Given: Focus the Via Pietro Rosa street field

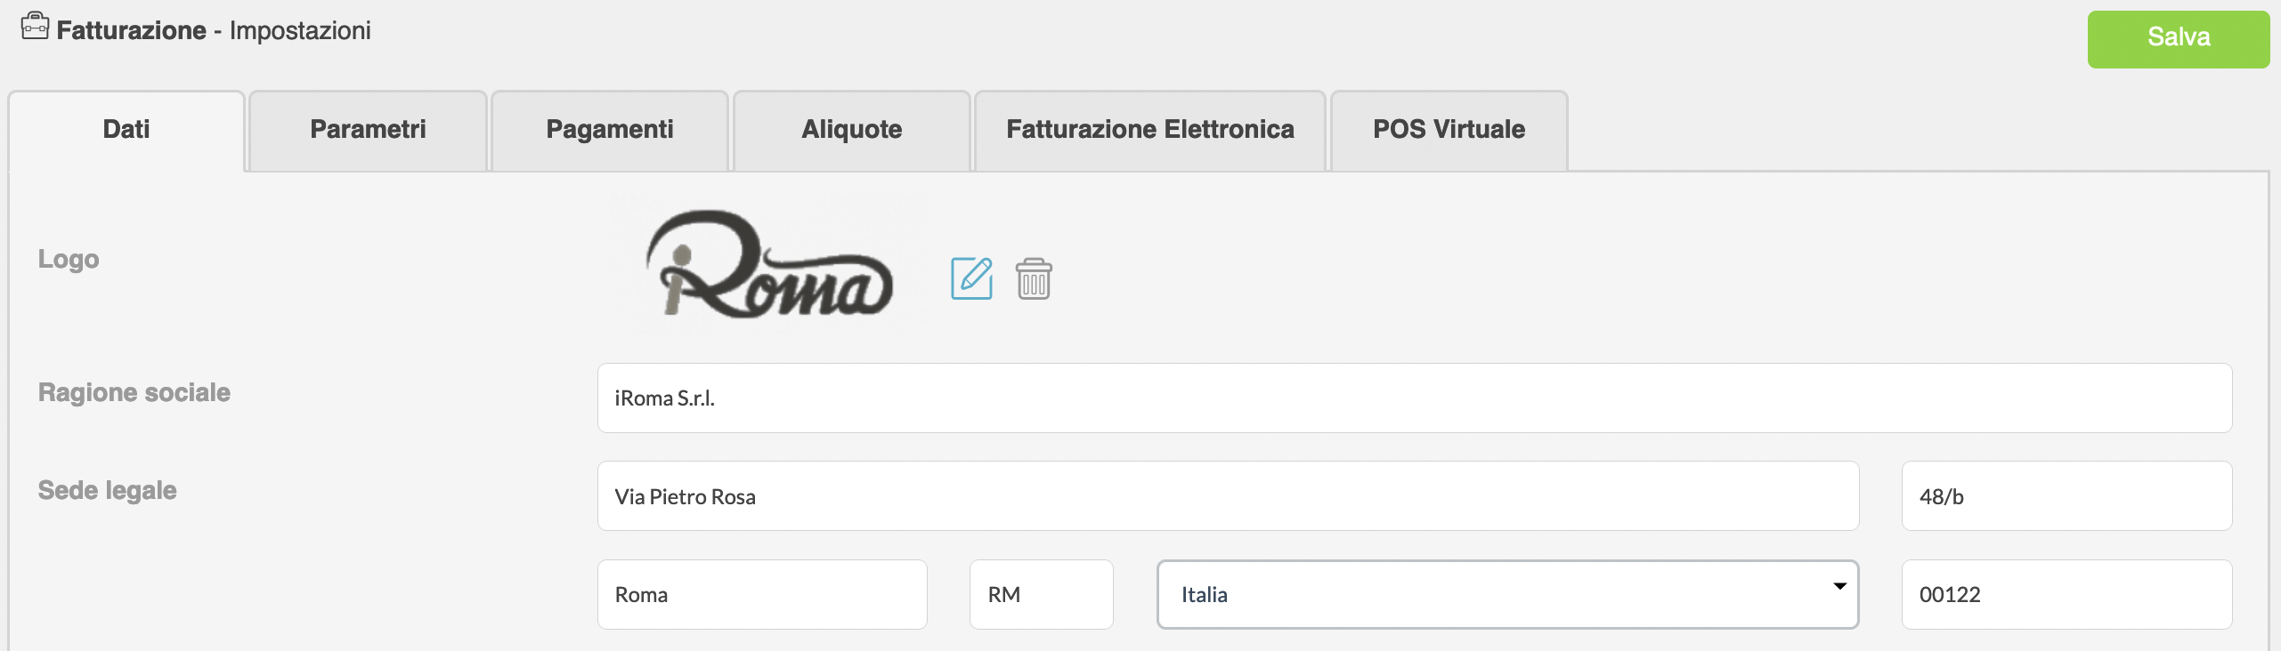Looking at the screenshot, I should pyautogui.click(x=1228, y=496).
